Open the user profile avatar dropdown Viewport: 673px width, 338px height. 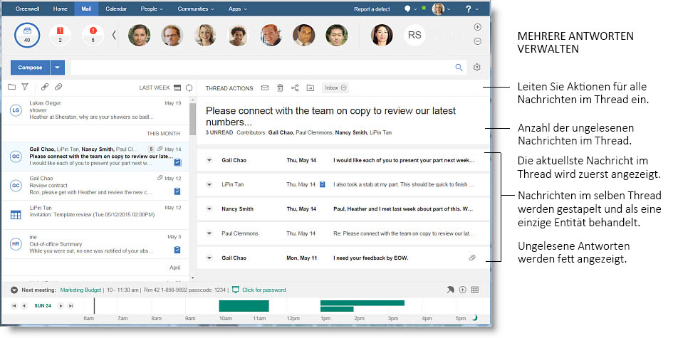(442, 9)
